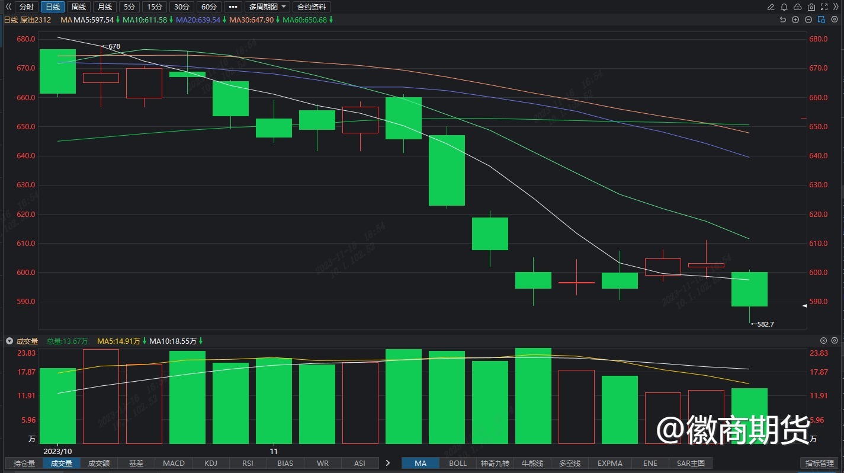Apply EXPMA main indicator
The image size is (844, 473).
coord(610,463)
